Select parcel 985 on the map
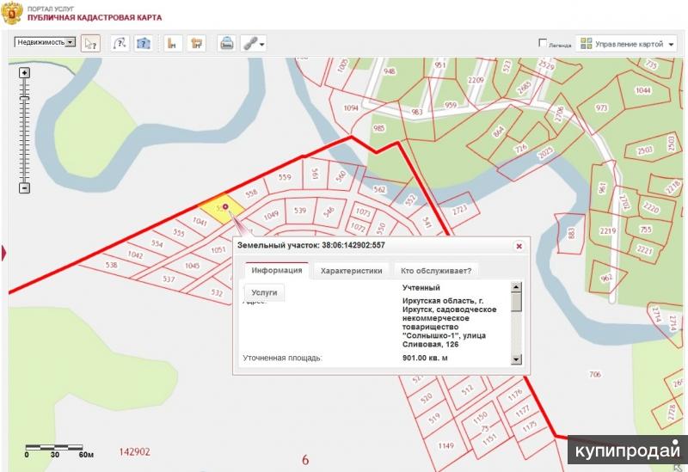Image resolution: width=688 pixels, height=472 pixels. coord(378,128)
